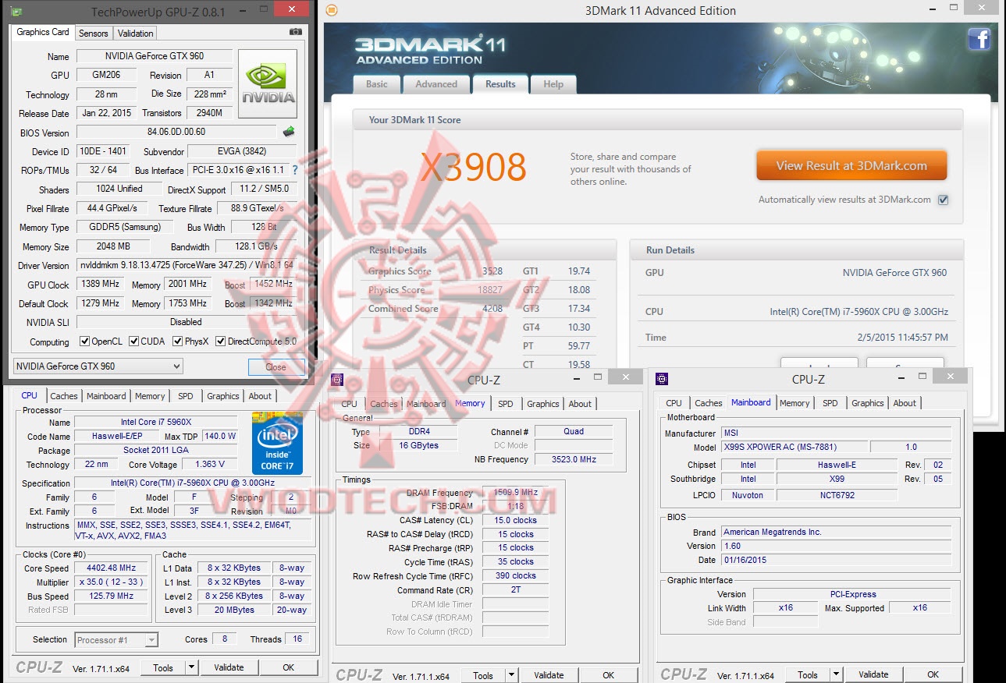Click title bar icon of CPU-Z Mainboard window
Image resolution: width=1006 pixels, height=683 pixels.
(662, 379)
